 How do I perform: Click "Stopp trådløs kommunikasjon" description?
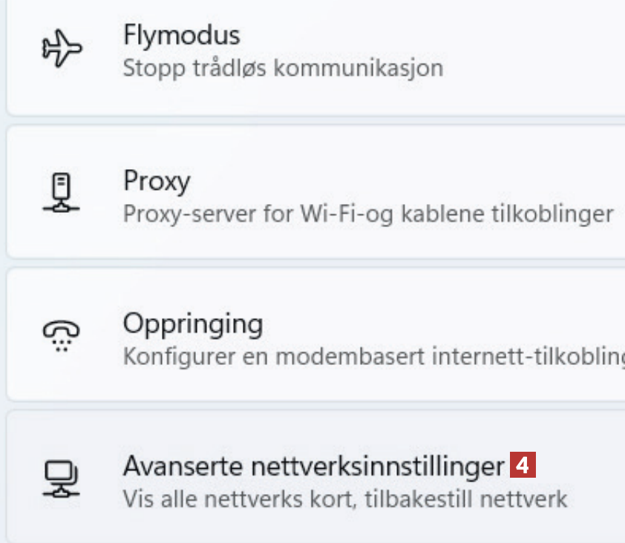(x=283, y=68)
